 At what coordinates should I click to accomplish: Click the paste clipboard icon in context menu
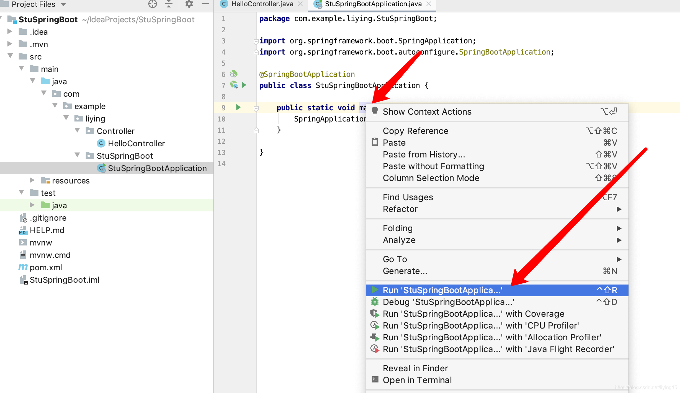[x=375, y=142]
